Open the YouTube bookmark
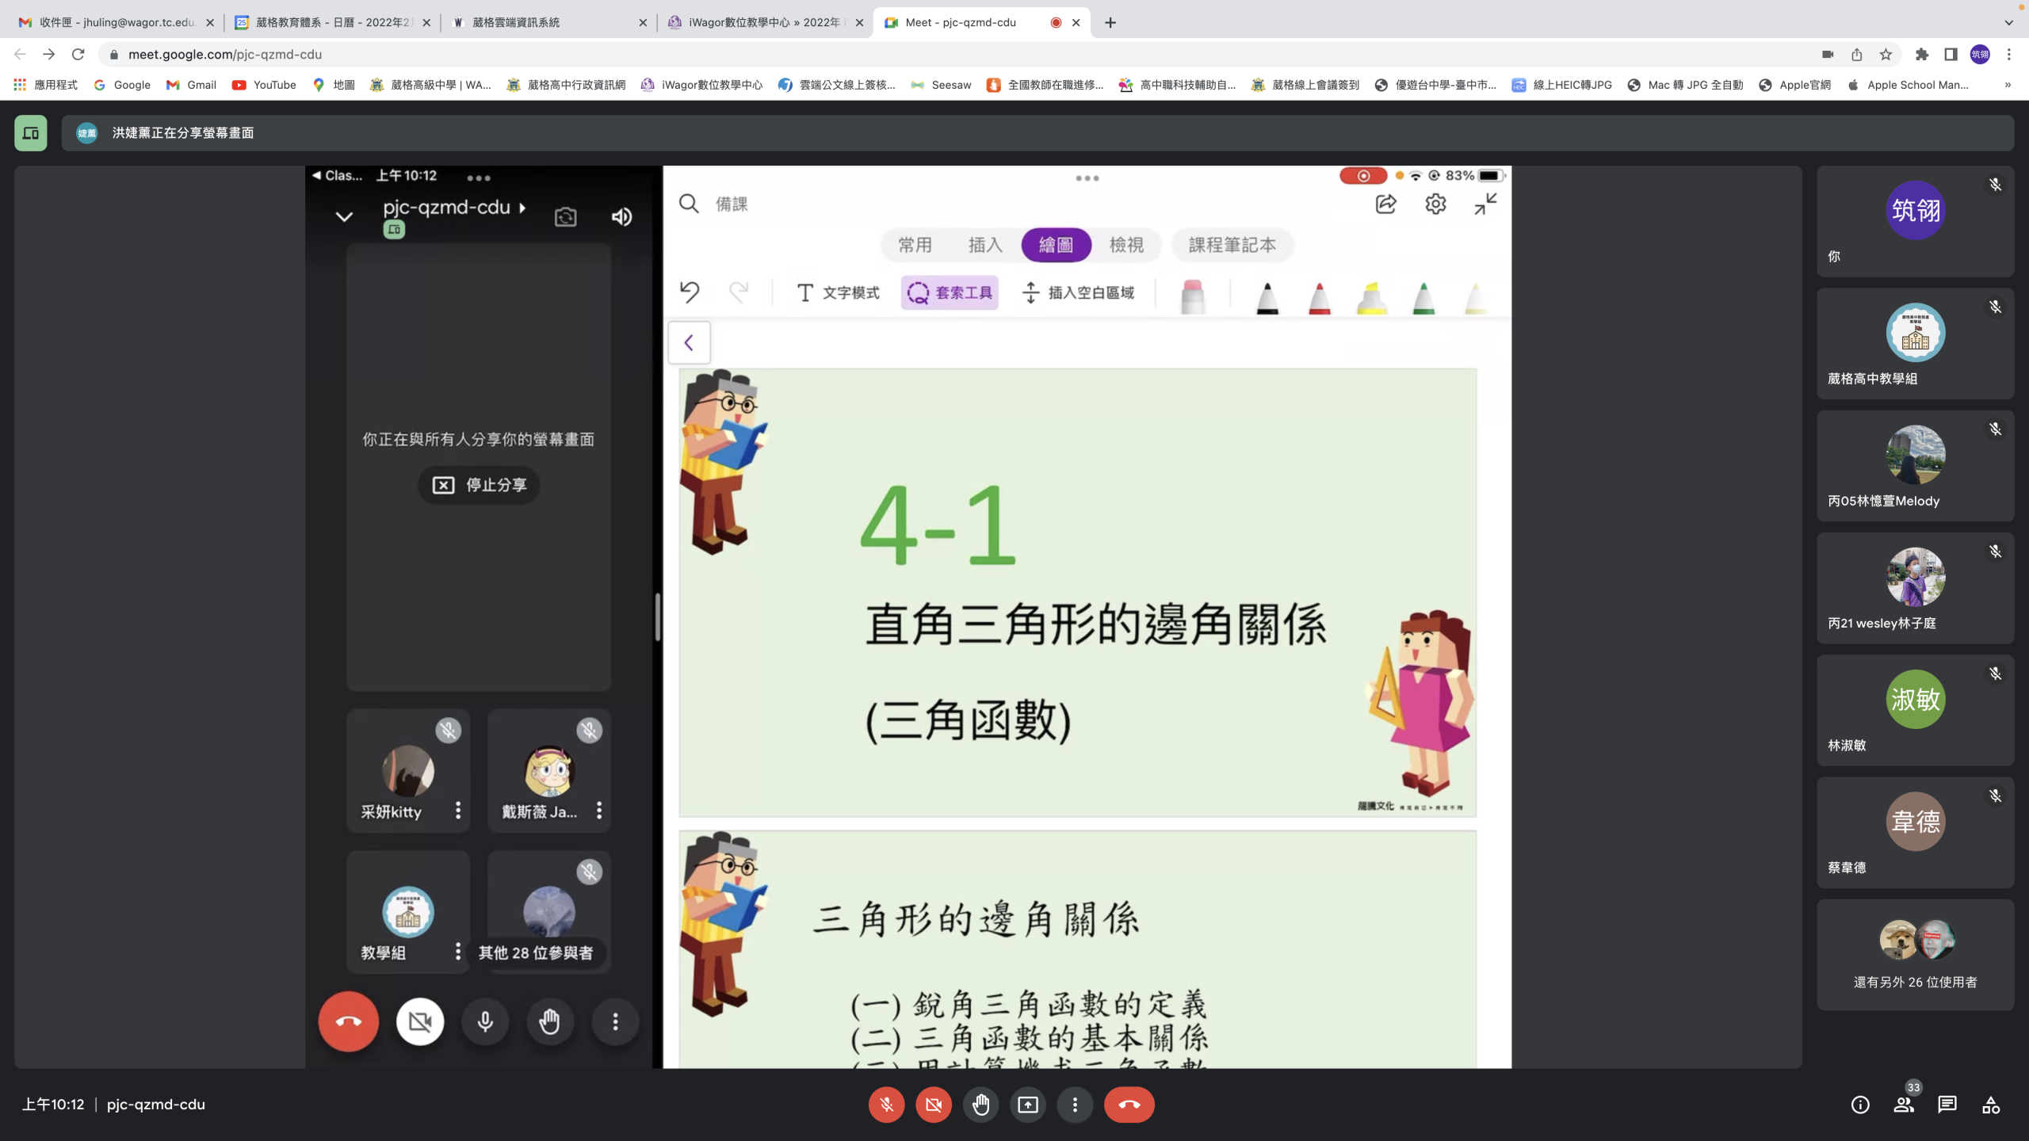Screen dimensions: 2029x1141 (264, 85)
